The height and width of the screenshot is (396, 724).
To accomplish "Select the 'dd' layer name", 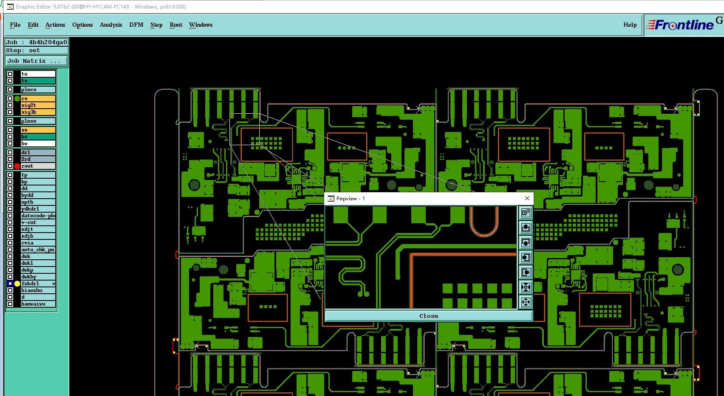I will click(x=38, y=188).
